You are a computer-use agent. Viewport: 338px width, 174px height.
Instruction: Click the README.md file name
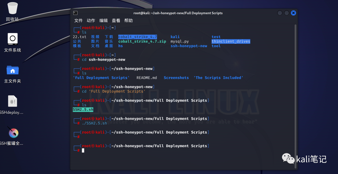pos(147,78)
